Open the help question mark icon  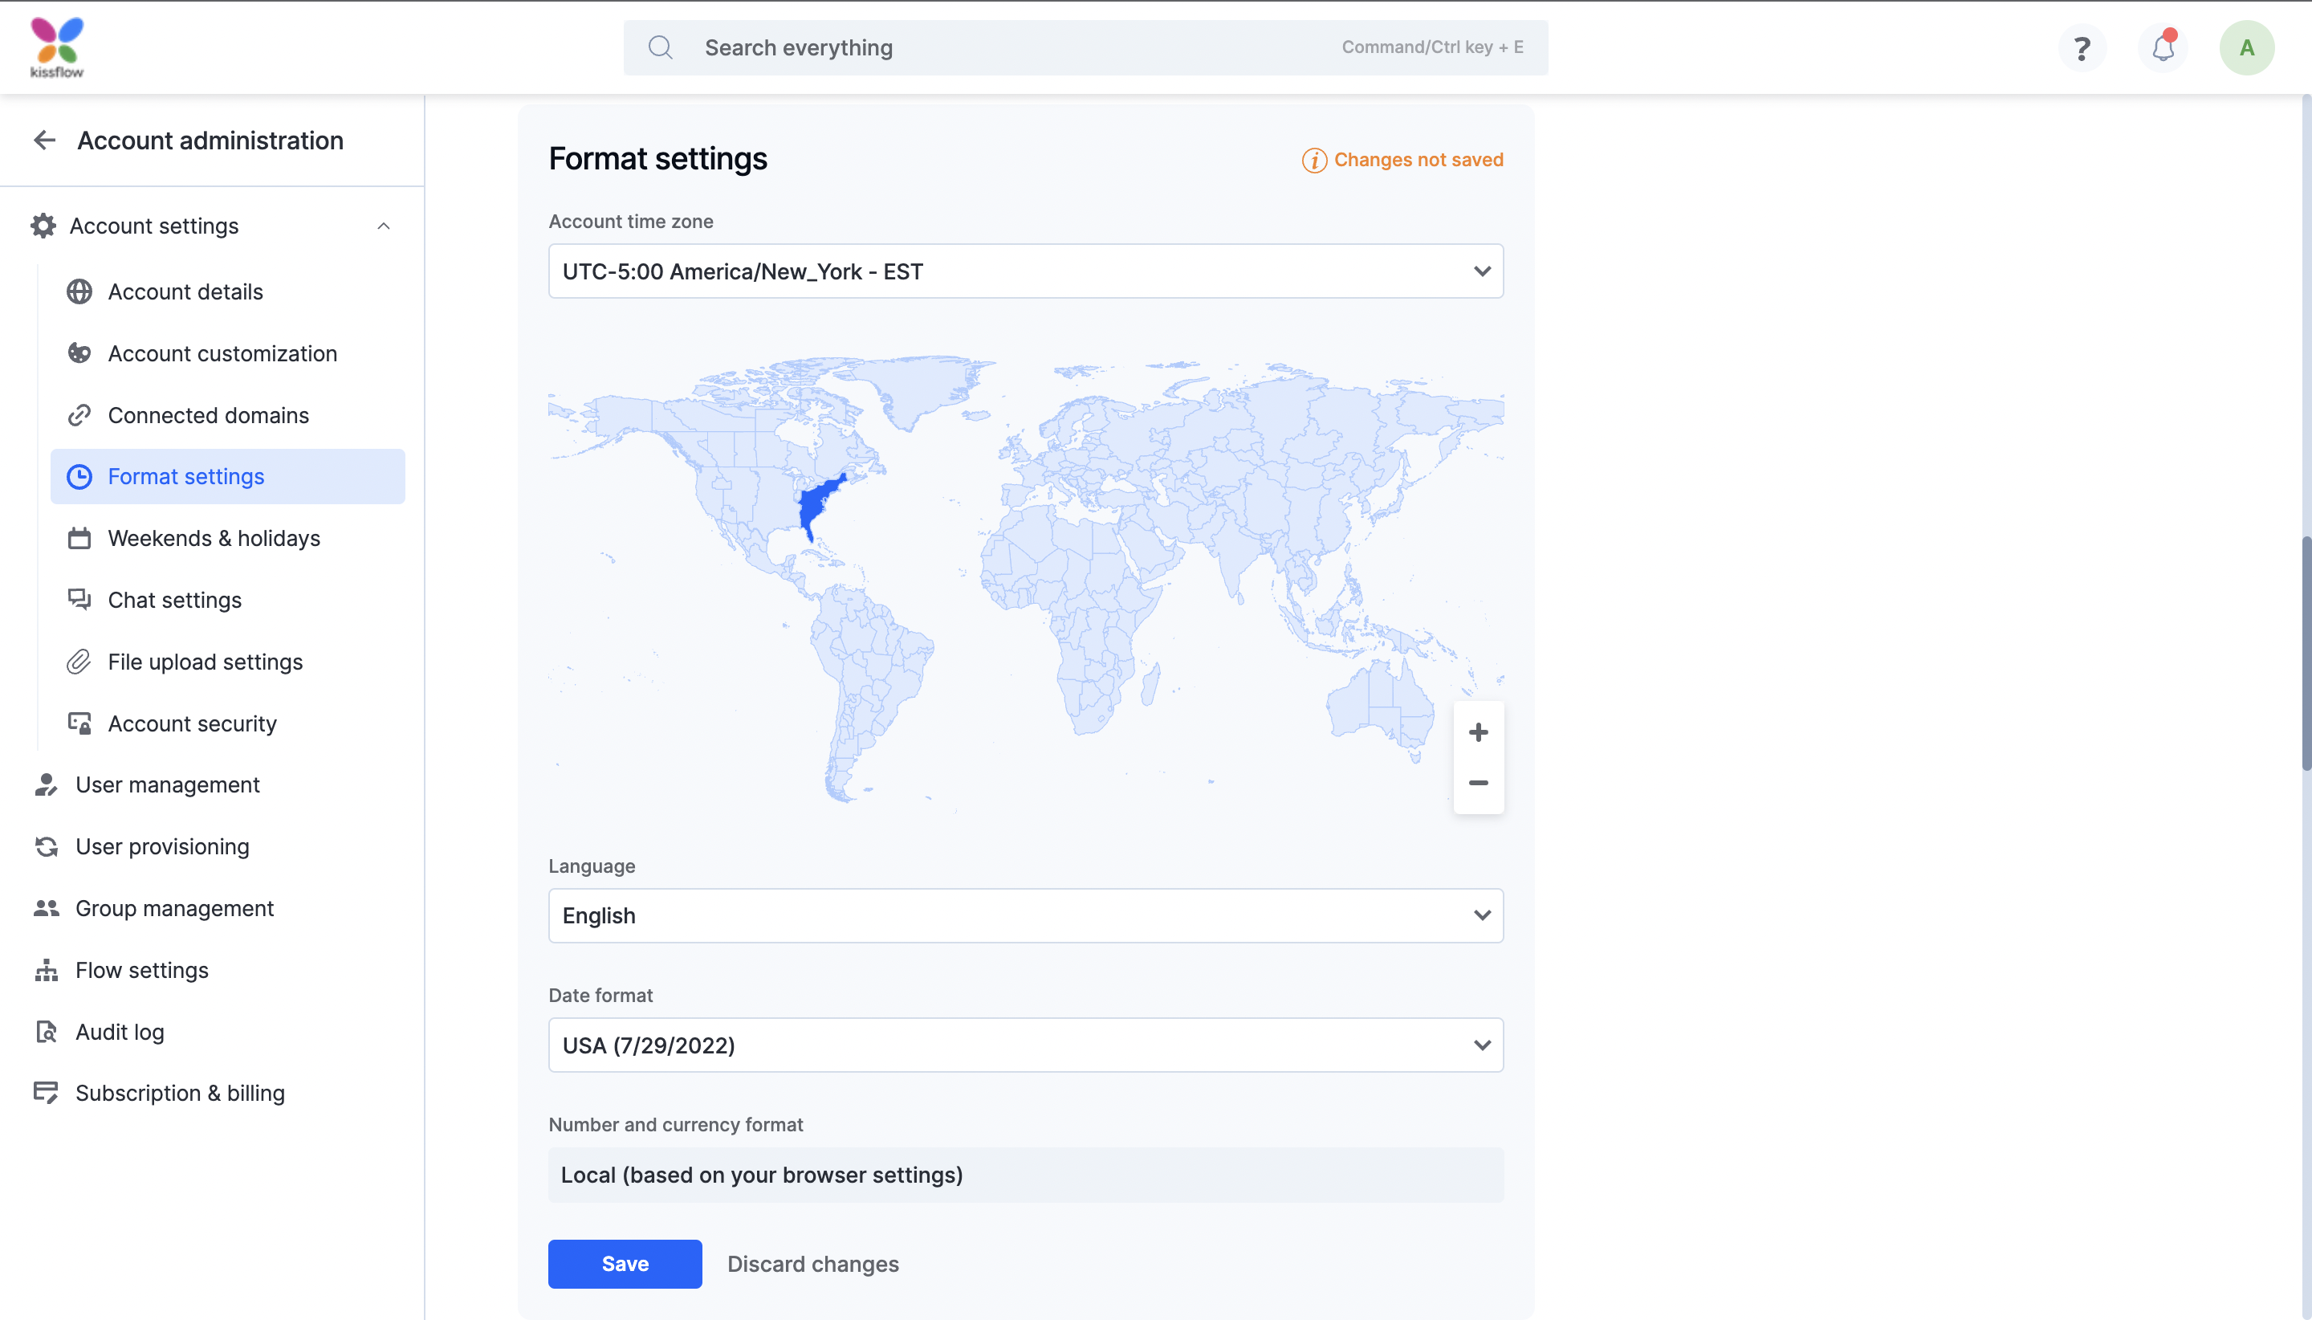2082,48
